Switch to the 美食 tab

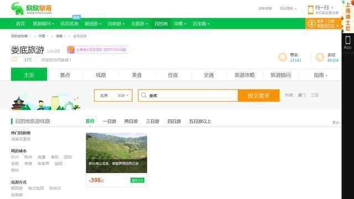coord(137,75)
